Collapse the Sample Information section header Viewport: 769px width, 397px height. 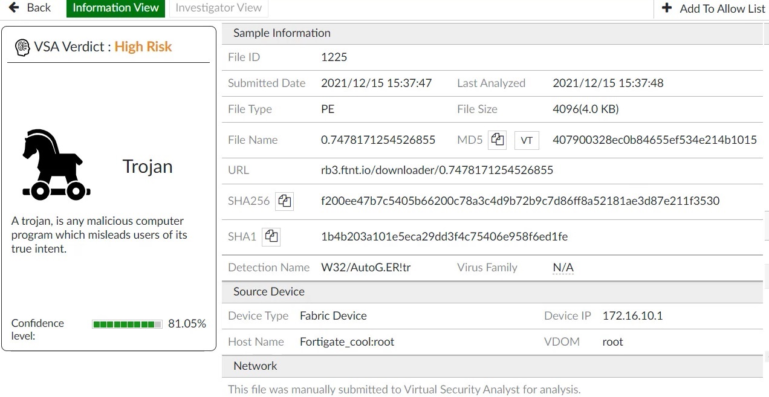point(282,33)
